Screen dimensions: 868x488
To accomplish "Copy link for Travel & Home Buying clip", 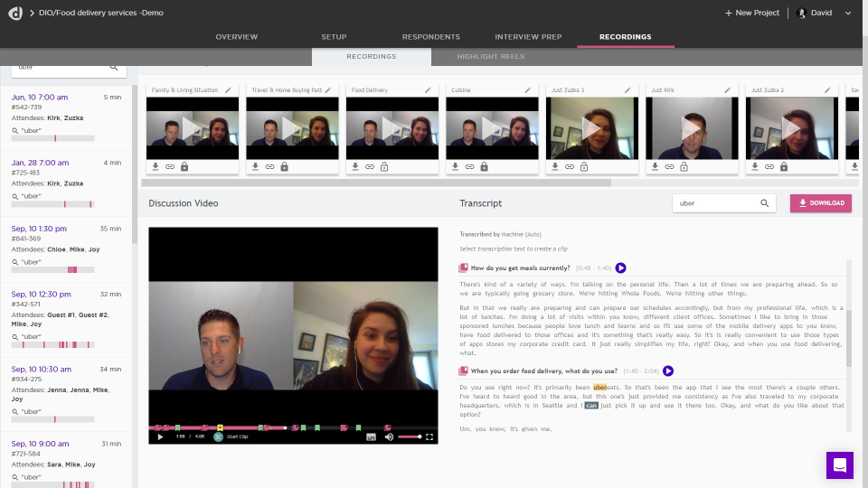I will 269,166.
